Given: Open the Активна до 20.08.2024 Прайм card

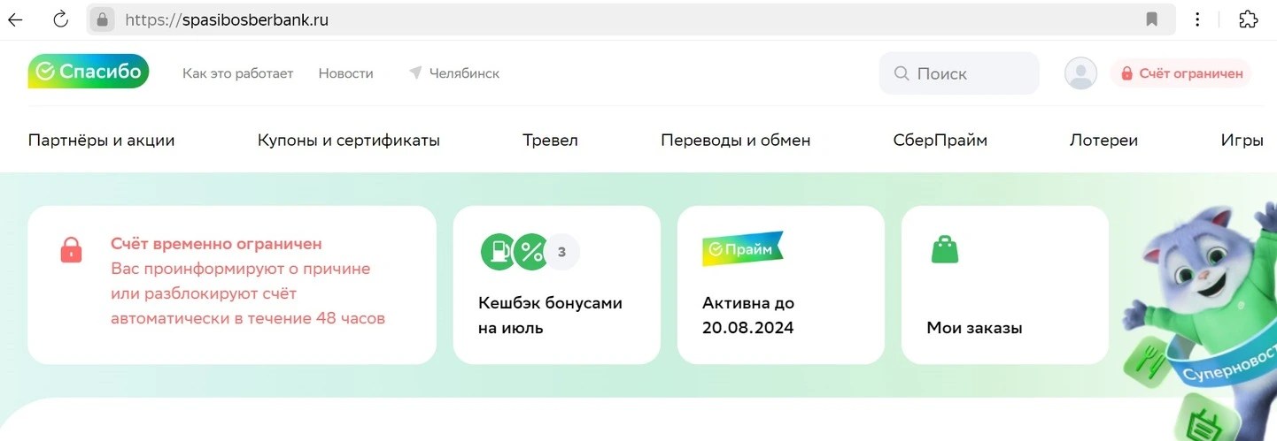Looking at the screenshot, I should coord(781,285).
